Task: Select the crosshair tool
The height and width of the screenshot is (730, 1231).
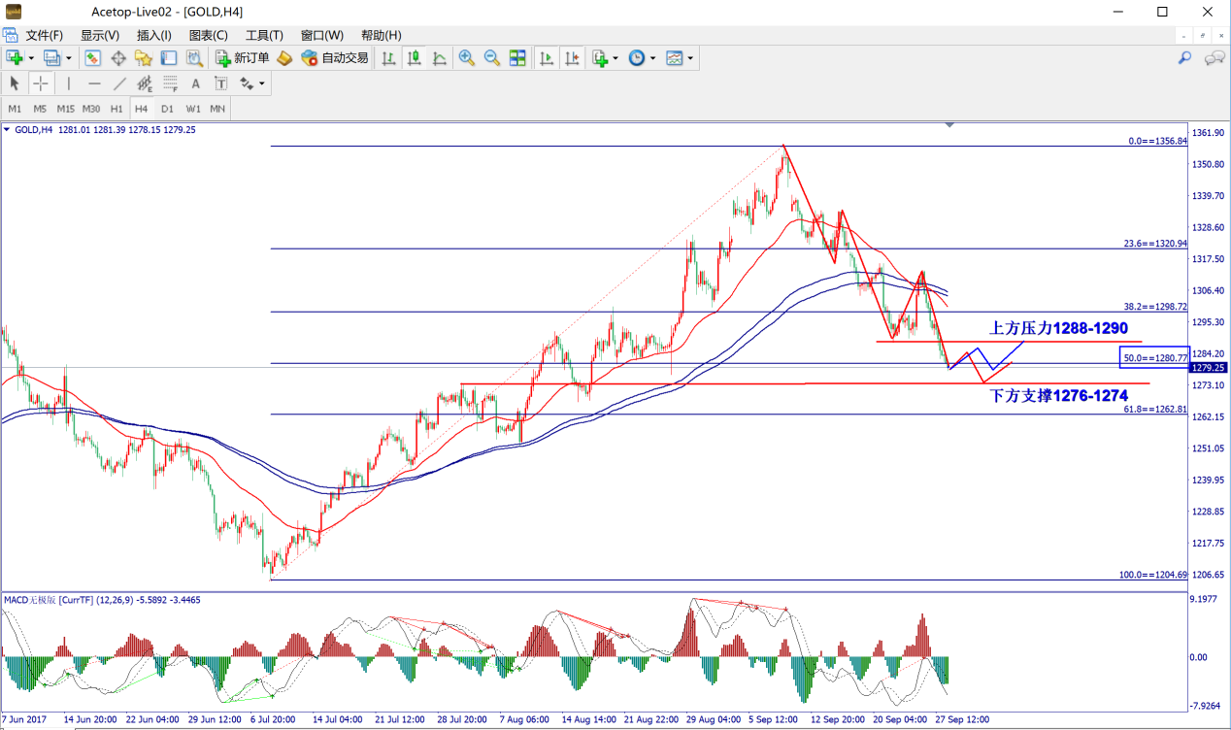Action: (42, 83)
